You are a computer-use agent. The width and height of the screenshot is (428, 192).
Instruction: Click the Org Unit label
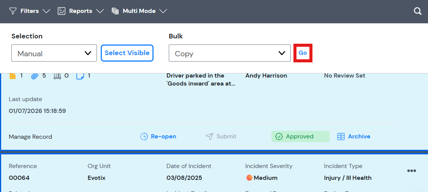coord(99,166)
